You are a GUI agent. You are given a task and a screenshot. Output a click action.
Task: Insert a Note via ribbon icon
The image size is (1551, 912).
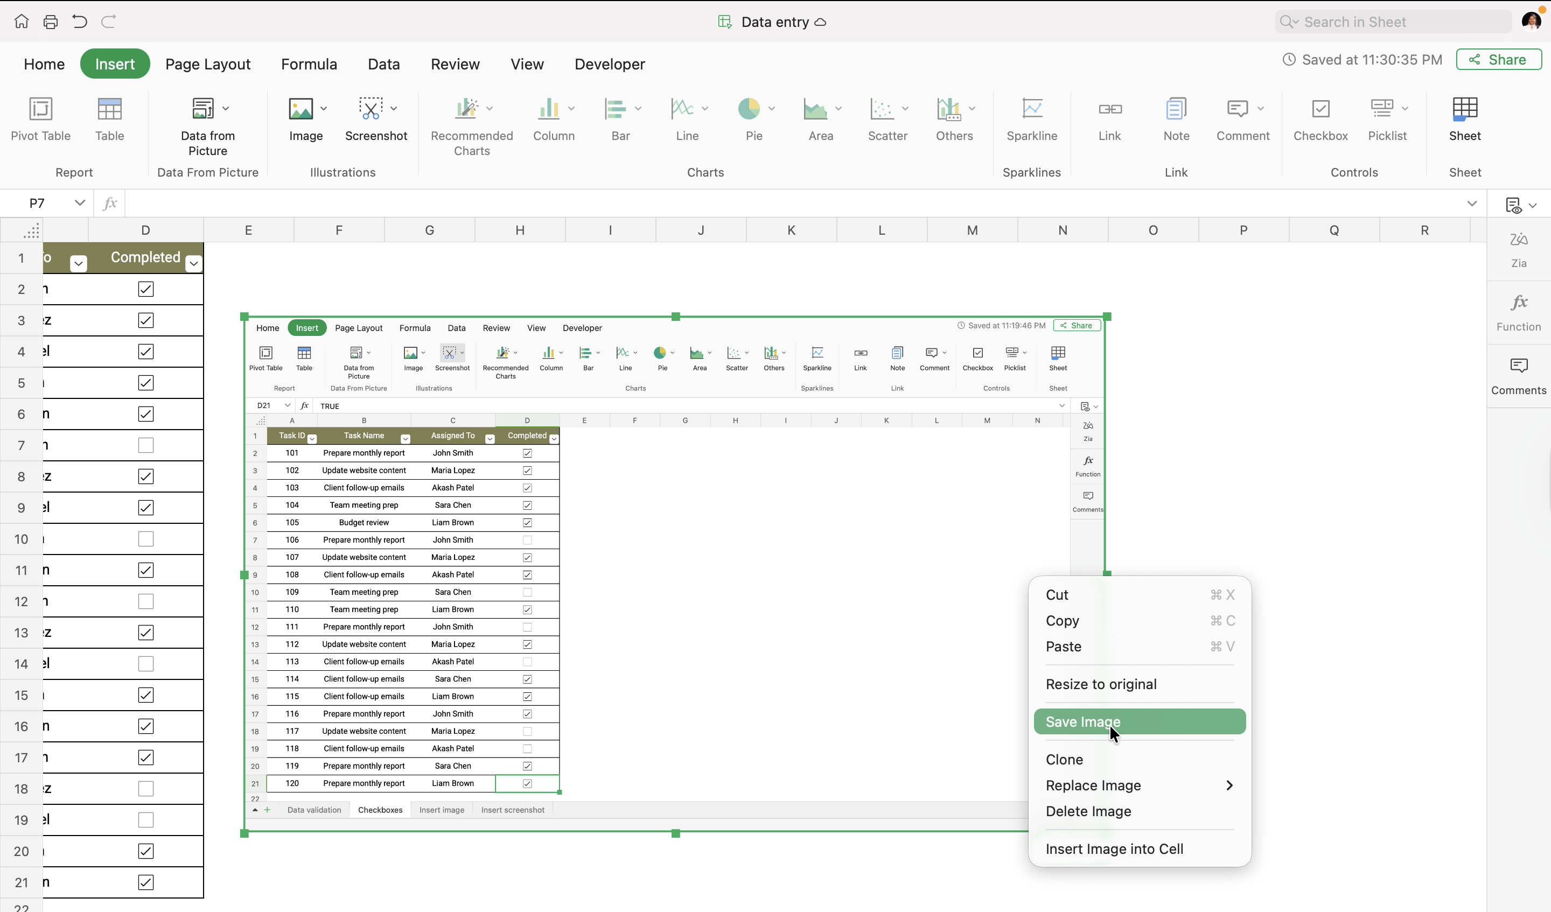pos(1176,109)
